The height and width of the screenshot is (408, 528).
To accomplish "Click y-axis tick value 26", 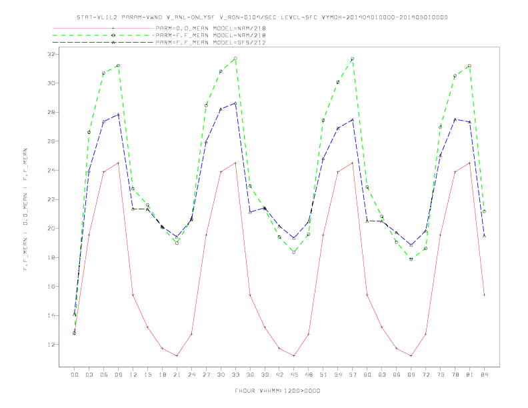I will [51, 141].
